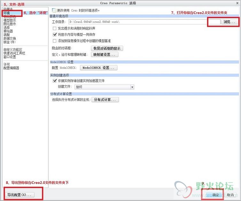Open 装配 options category
Screen dimensions: 241x201
pyautogui.click(x=7, y=35)
